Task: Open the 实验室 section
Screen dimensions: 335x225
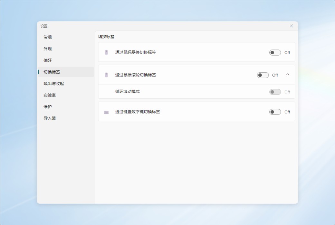Action: [x=66, y=95]
